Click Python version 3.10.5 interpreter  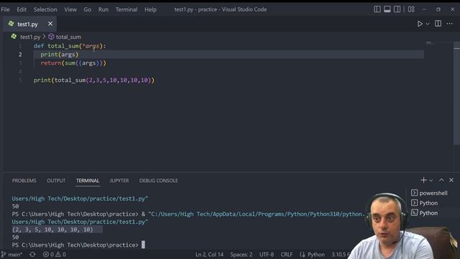point(340,254)
